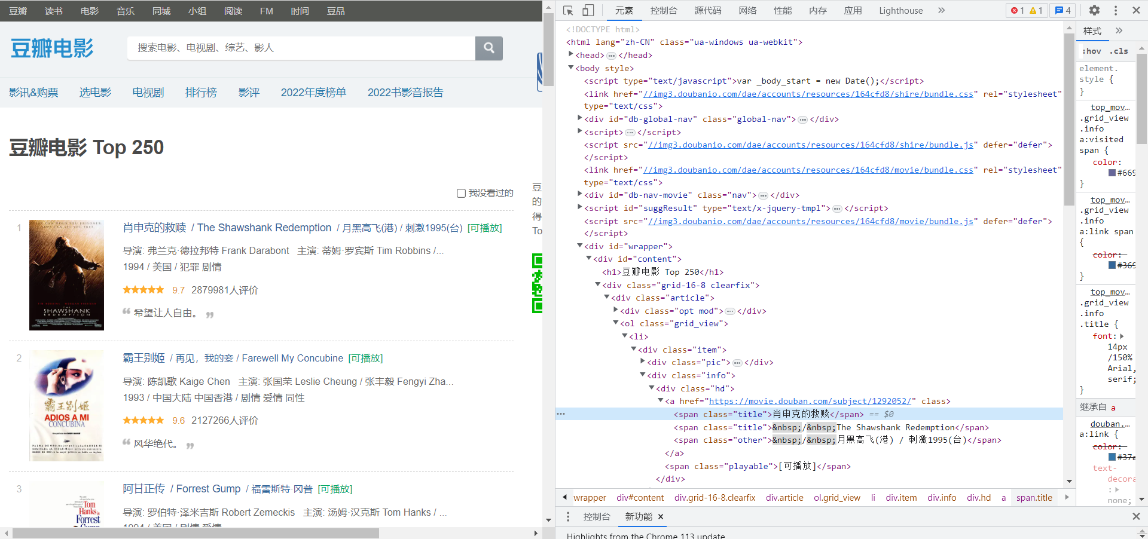Toggle .cls class editor
The image size is (1148, 539).
click(1119, 51)
